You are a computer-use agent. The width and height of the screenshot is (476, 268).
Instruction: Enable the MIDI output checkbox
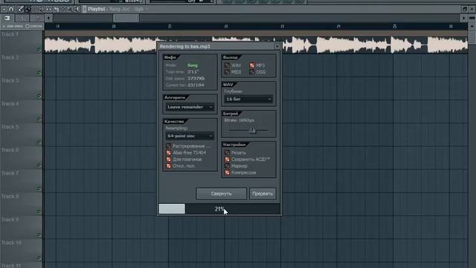pos(227,72)
